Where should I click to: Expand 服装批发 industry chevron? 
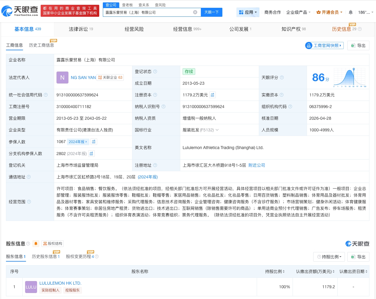tap(217, 130)
